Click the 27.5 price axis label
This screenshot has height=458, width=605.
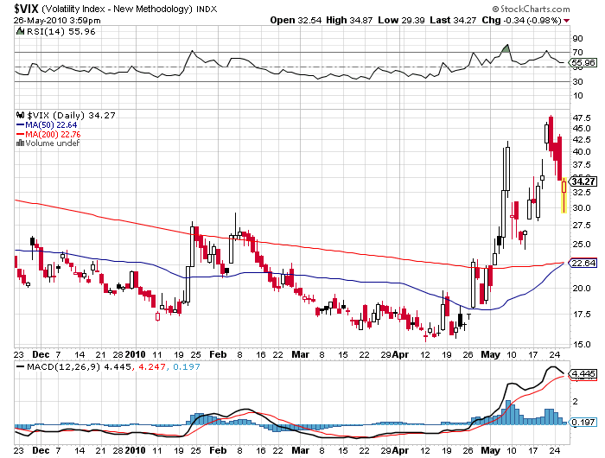click(582, 226)
